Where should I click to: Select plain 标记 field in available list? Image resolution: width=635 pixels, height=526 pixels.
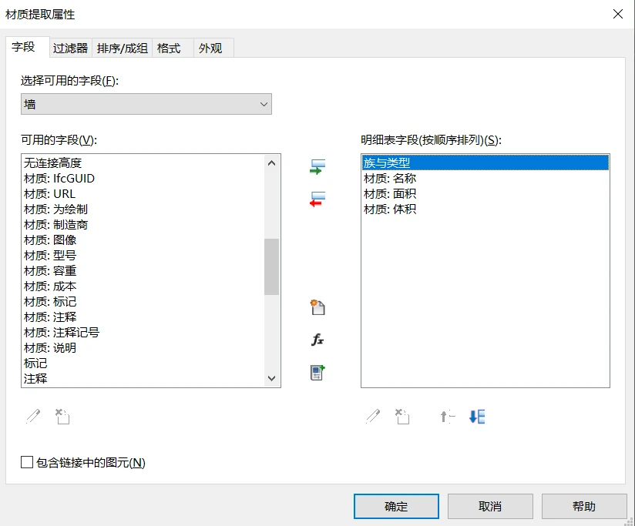click(x=143, y=363)
